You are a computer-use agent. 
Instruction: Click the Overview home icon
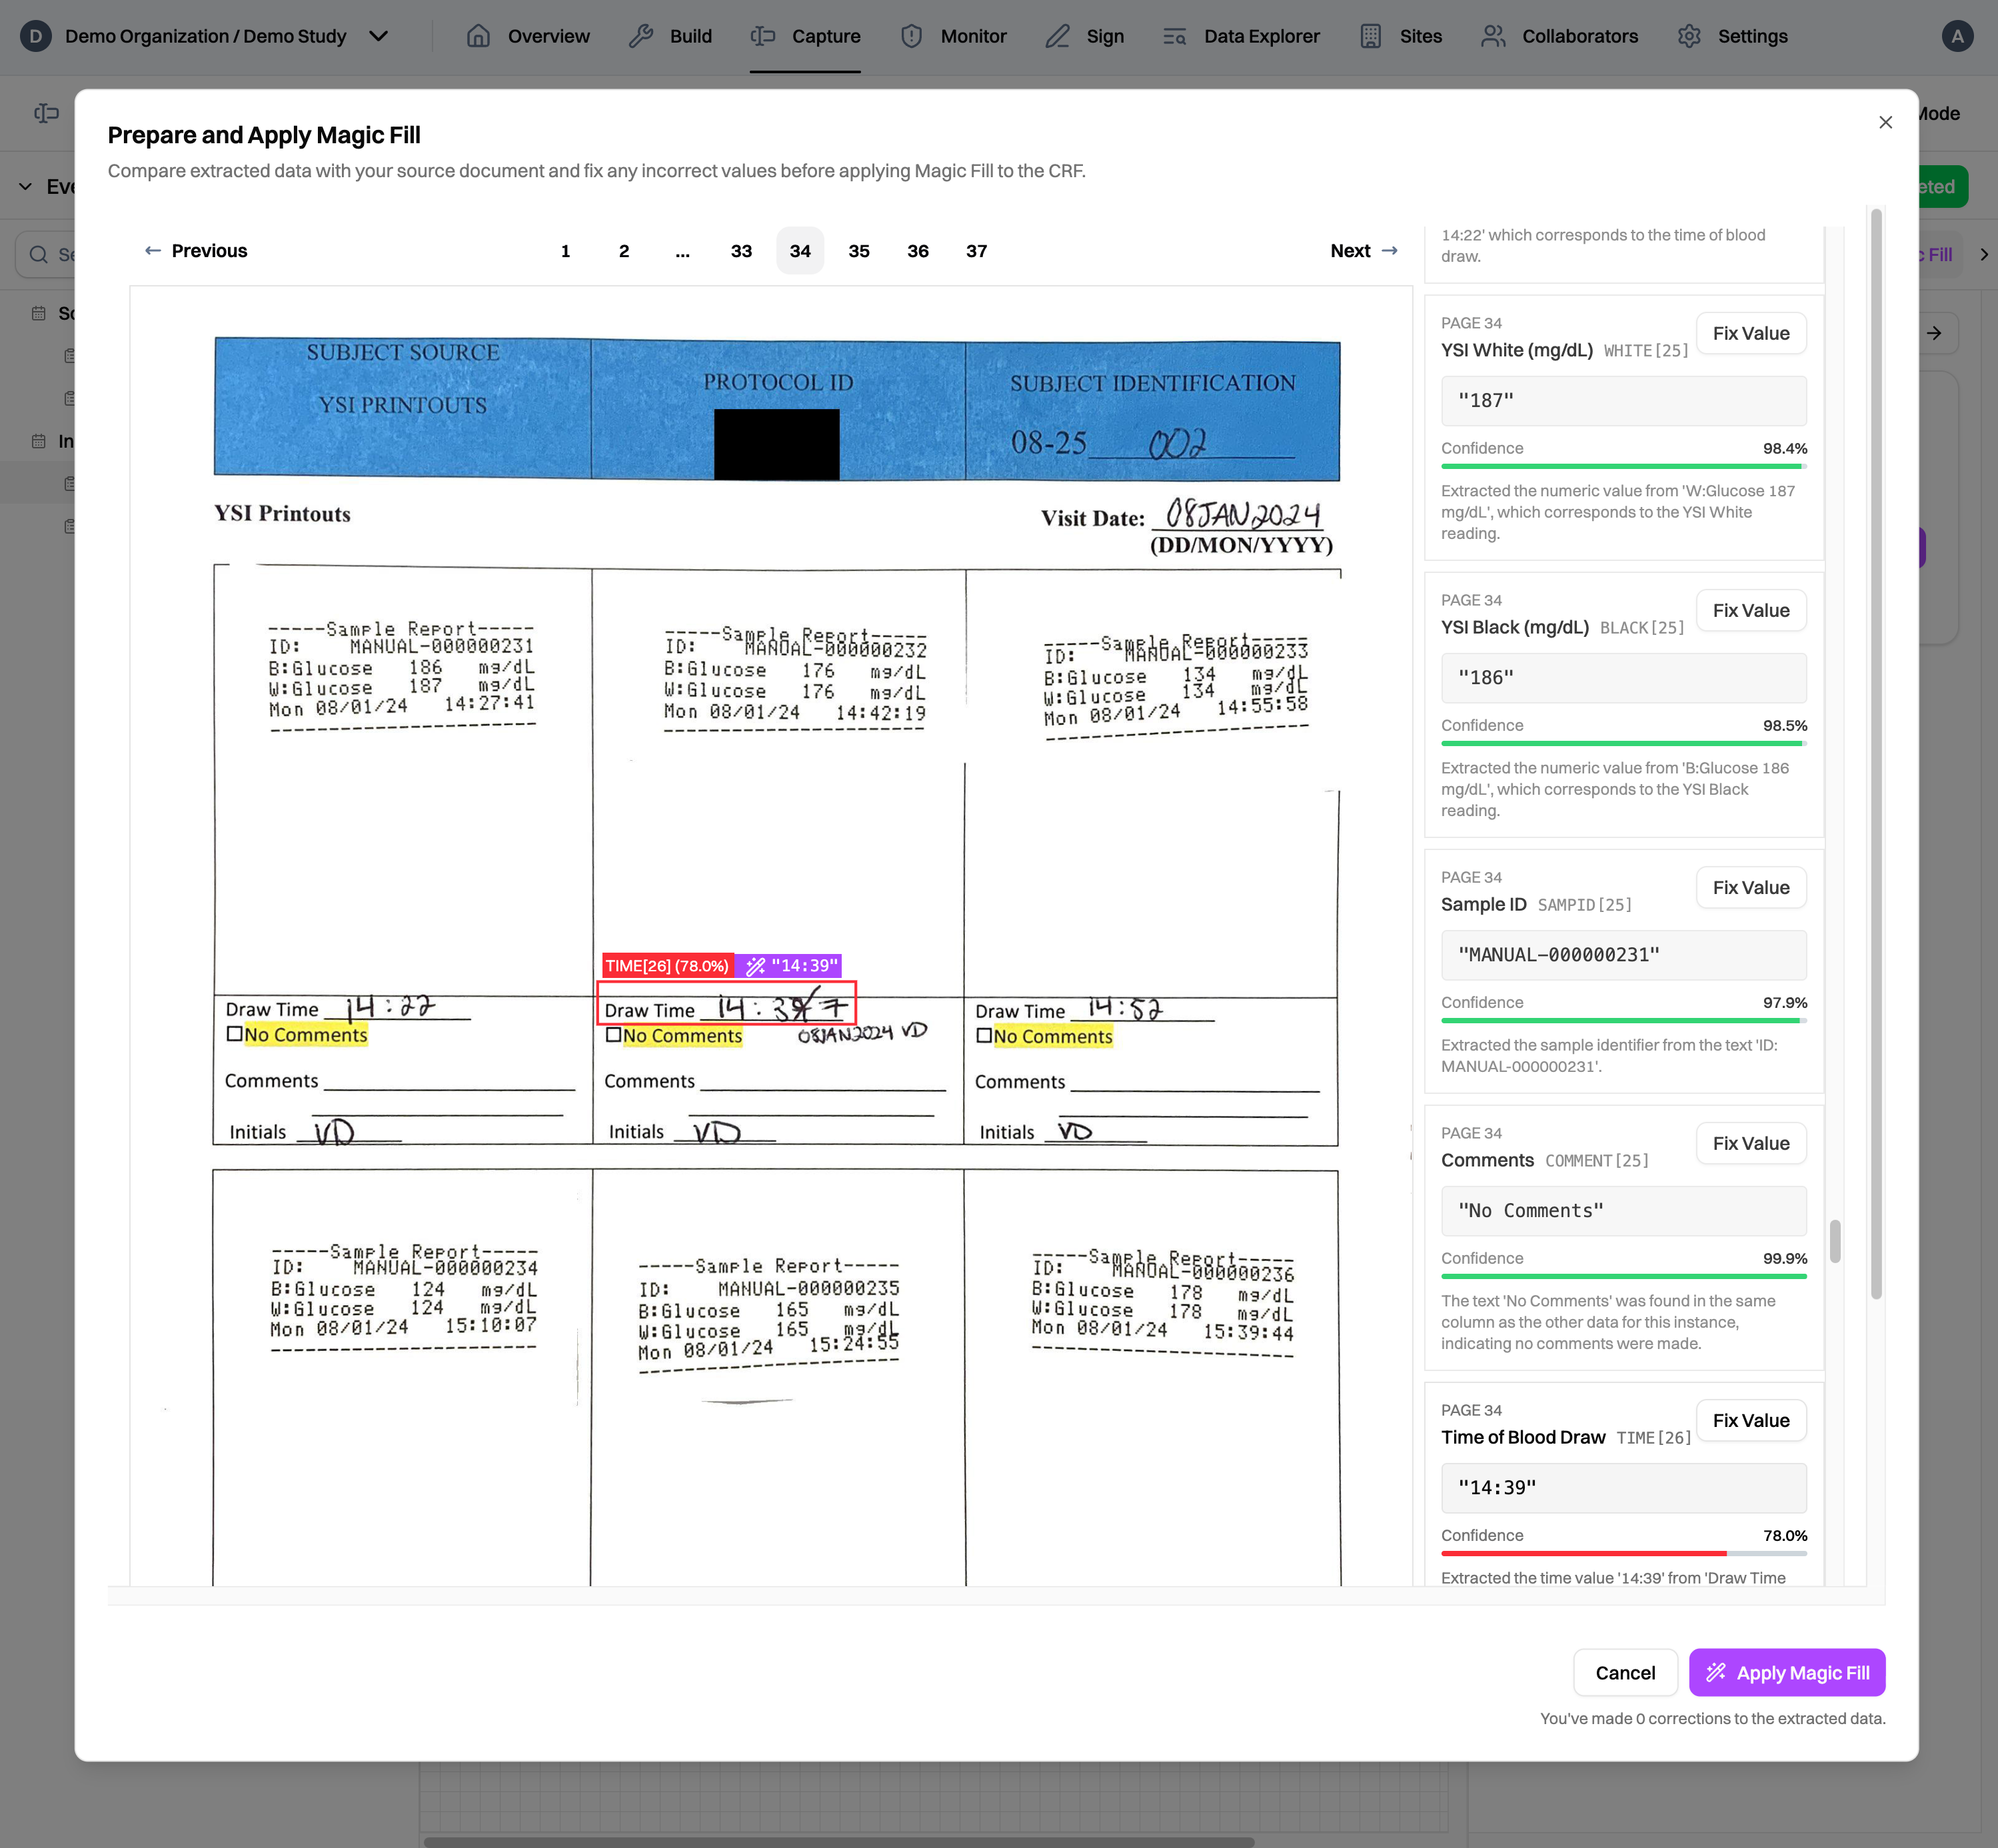tap(479, 36)
